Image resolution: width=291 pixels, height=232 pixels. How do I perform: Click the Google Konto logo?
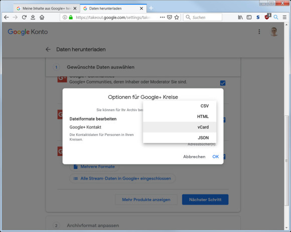[28, 32]
